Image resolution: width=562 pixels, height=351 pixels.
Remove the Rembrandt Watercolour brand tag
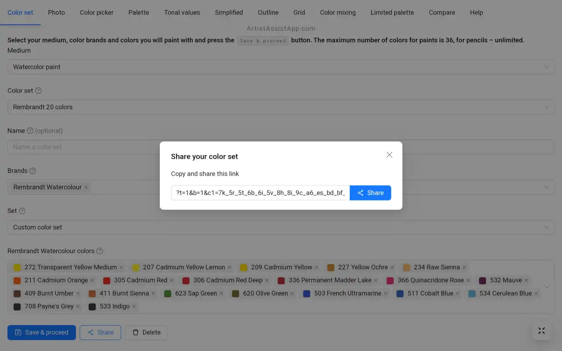(x=86, y=187)
